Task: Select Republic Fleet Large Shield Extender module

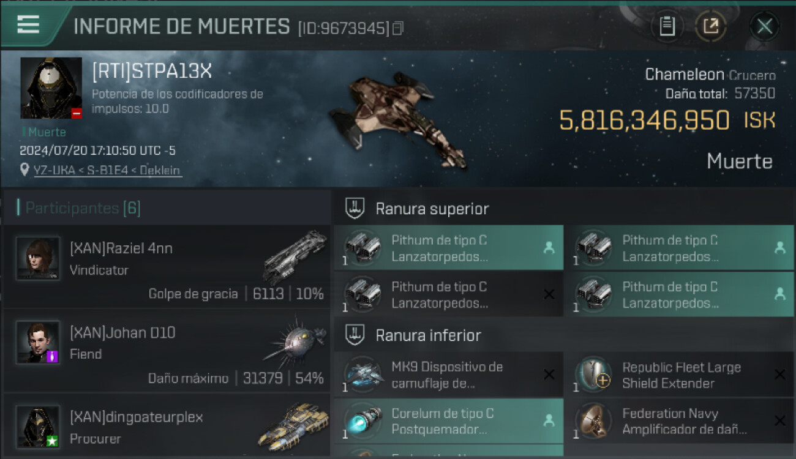Action: (679, 375)
